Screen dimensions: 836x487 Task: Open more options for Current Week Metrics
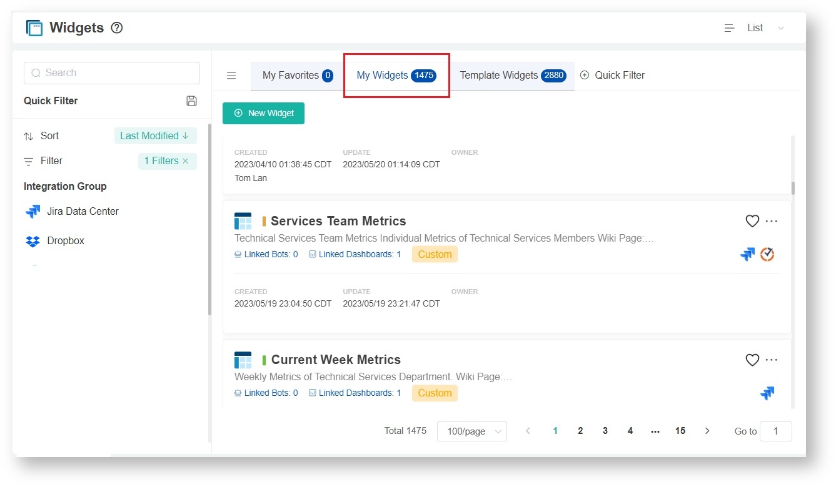[772, 360]
